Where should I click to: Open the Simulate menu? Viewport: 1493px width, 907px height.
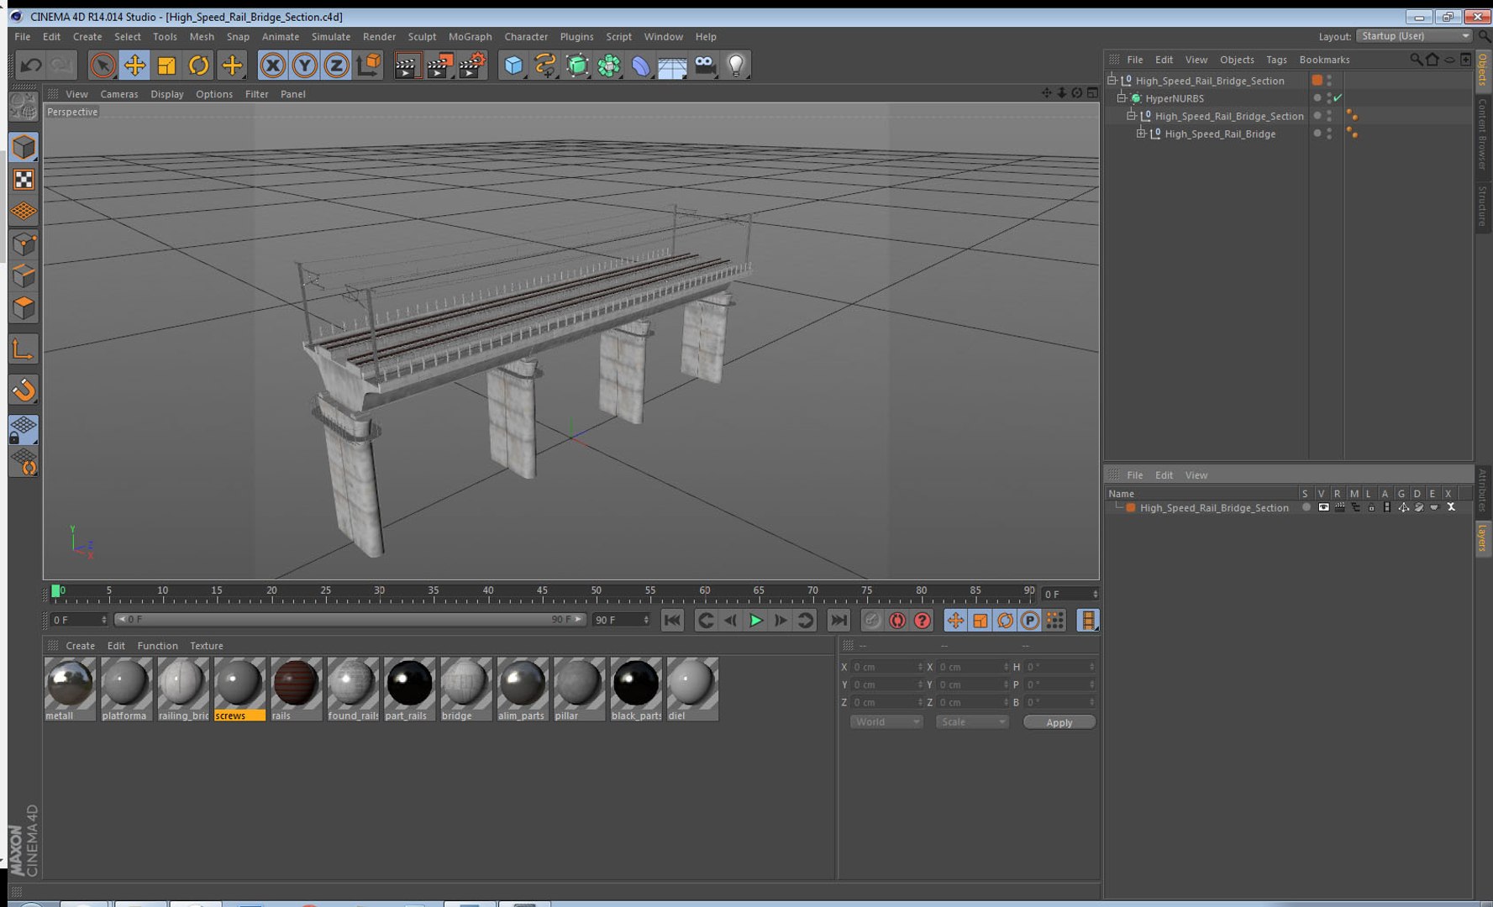pyautogui.click(x=331, y=37)
